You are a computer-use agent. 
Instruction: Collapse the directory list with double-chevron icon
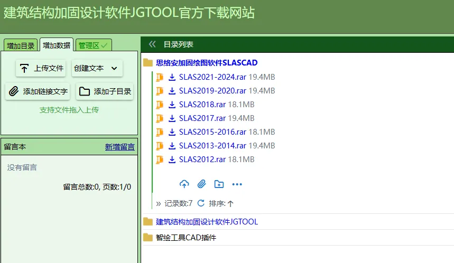[x=152, y=44]
